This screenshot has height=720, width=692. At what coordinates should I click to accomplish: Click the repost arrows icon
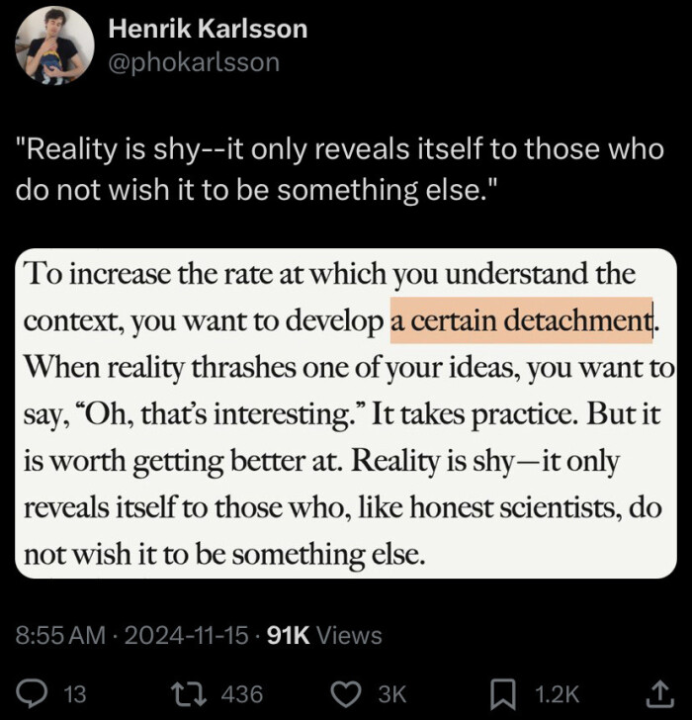click(x=185, y=694)
